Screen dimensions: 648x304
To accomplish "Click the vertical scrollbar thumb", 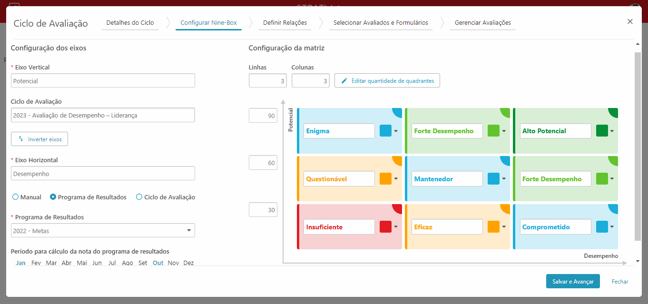I will [638, 147].
